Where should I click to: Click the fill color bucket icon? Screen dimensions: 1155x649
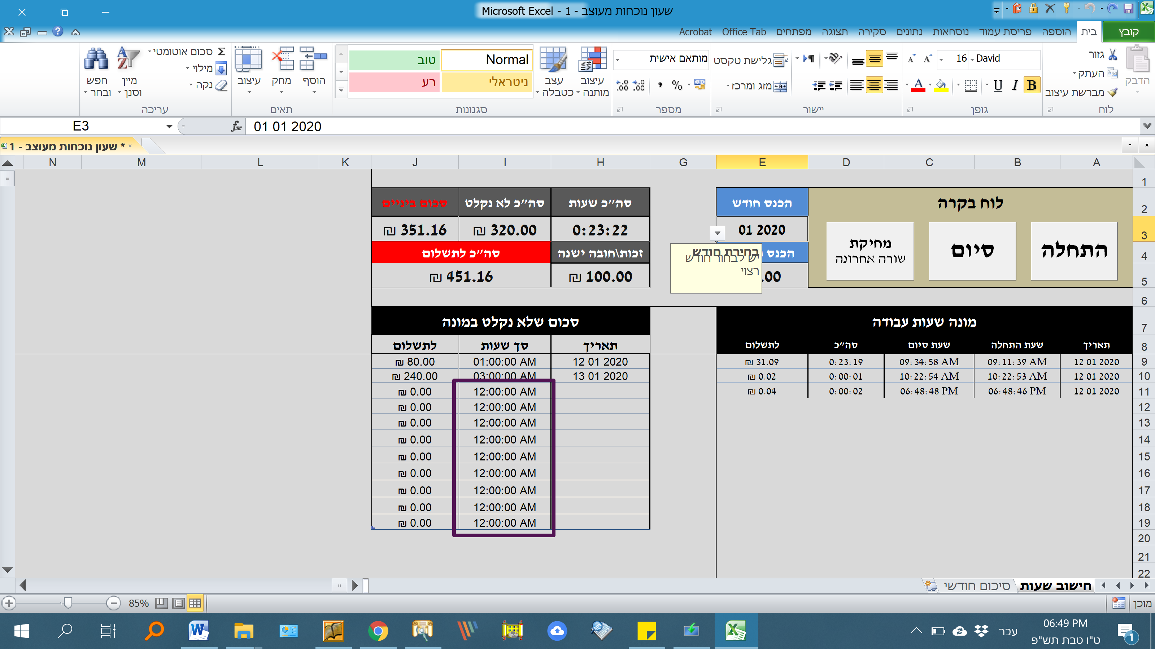click(x=941, y=85)
